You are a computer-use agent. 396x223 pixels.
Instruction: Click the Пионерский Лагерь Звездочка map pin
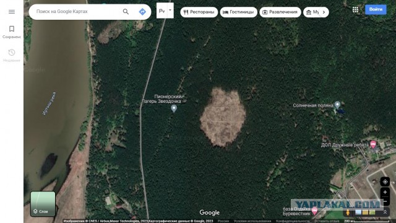pos(174,108)
